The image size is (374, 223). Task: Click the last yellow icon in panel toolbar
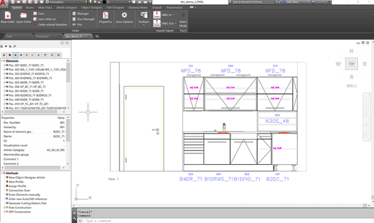point(58,55)
